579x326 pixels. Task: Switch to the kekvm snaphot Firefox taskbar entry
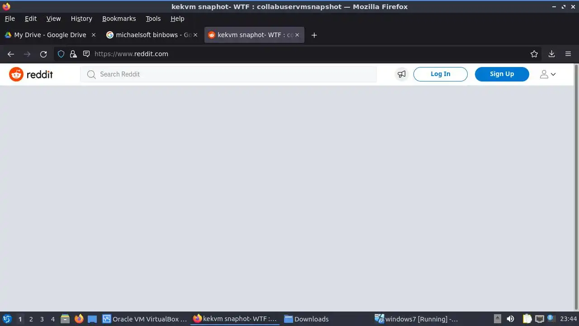236,319
